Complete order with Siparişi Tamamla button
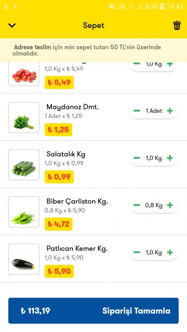Image resolution: width=187 pixels, height=332 pixels. (x=93, y=311)
